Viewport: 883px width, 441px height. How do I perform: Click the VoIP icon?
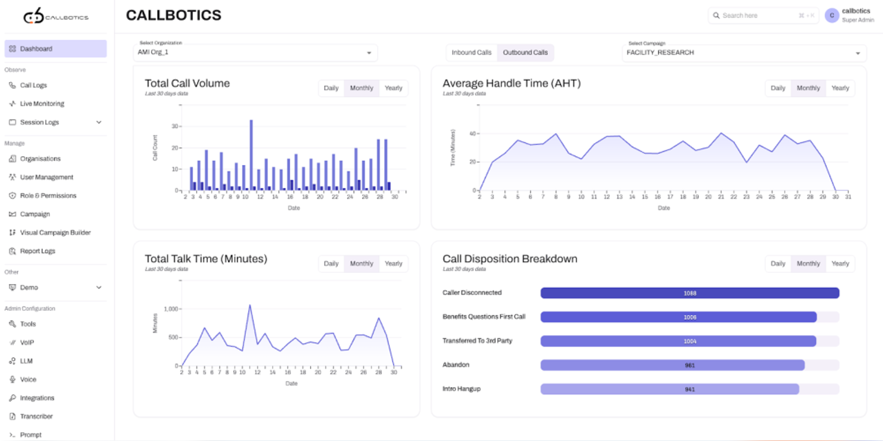[12, 343]
